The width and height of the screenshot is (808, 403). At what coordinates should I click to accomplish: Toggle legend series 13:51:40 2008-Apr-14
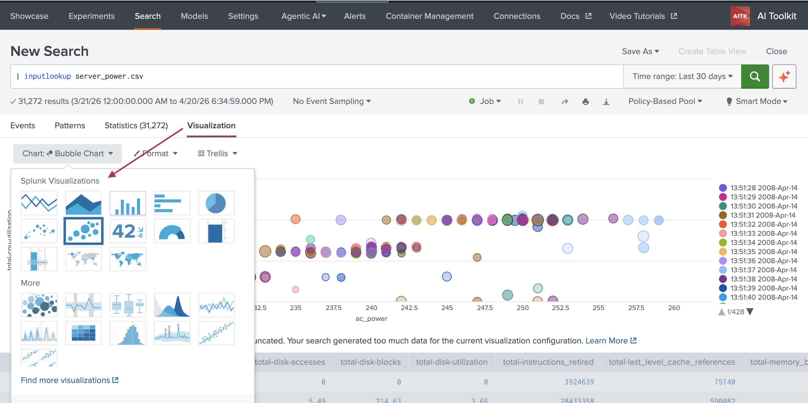click(x=758, y=297)
